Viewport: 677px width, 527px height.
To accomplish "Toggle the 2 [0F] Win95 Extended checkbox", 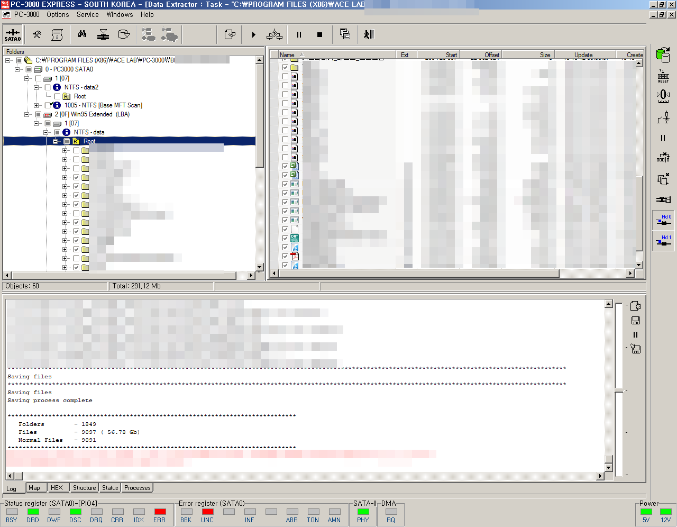I will click(x=38, y=114).
